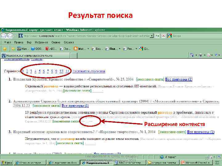222x166 pixels.
Task: Go to results page 2
Action: 27,71
